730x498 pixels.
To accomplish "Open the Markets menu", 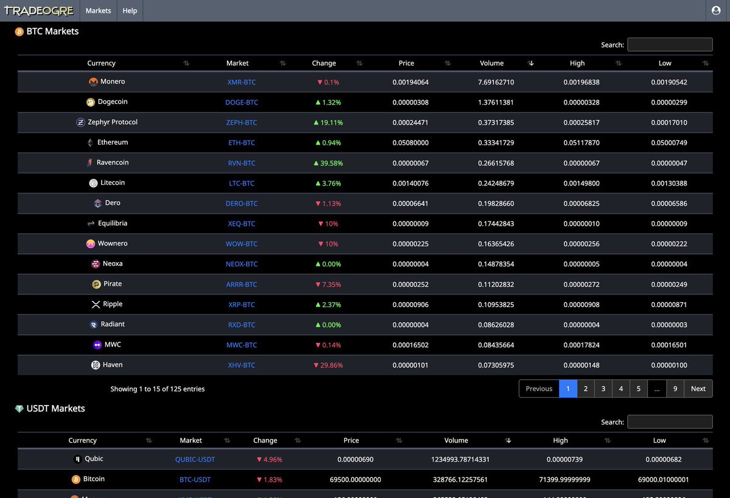I will tap(99, 10).
